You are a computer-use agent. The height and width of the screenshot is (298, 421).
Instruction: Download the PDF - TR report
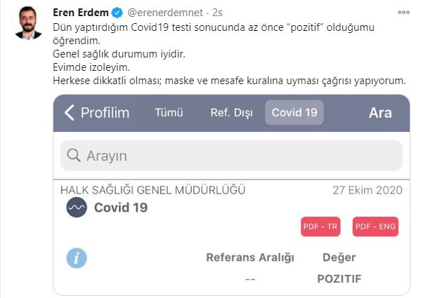pyautogui.click(x=320, y=226)
